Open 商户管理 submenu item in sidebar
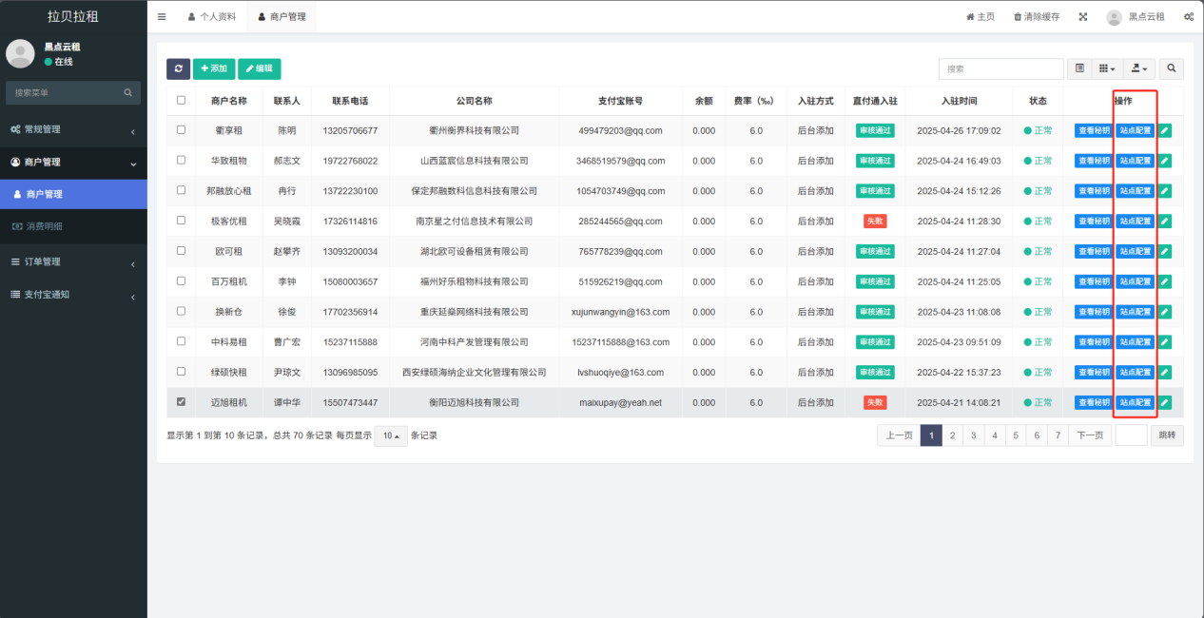1204x618 pixels. pyautogui.click(x=73, y=194)
